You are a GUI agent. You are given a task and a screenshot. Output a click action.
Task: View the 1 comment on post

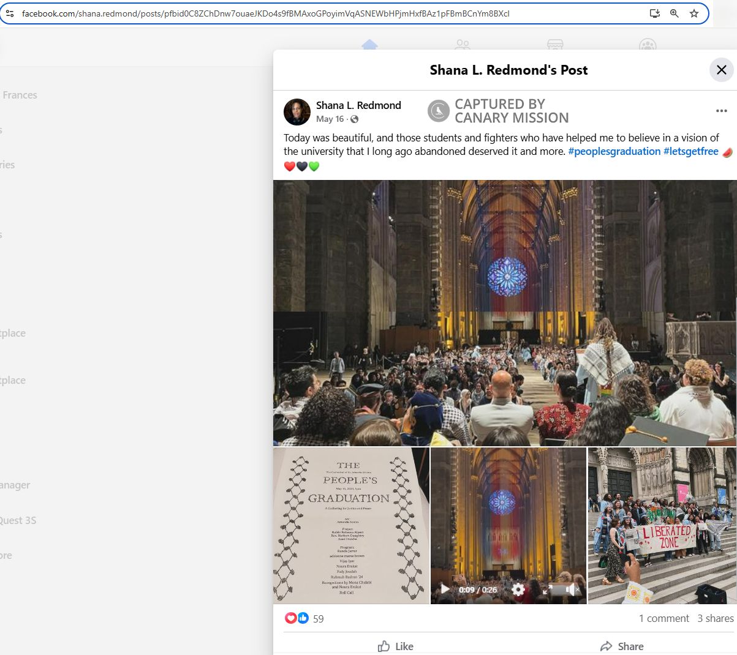pyautogui.click(x=663, y=618)
